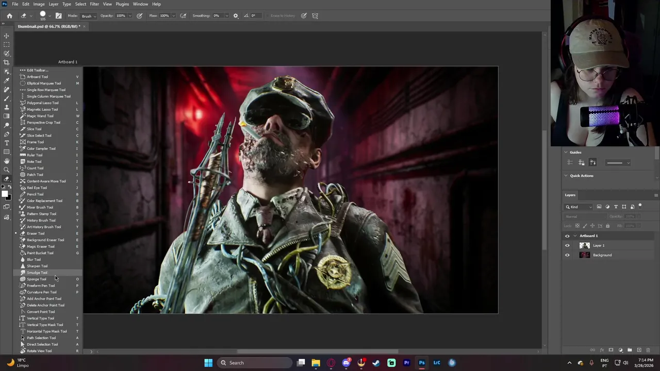This screenshot has width=660, height=371.
Task: Hide Layer 1 using its eye icon
Action: coord(567,246)
